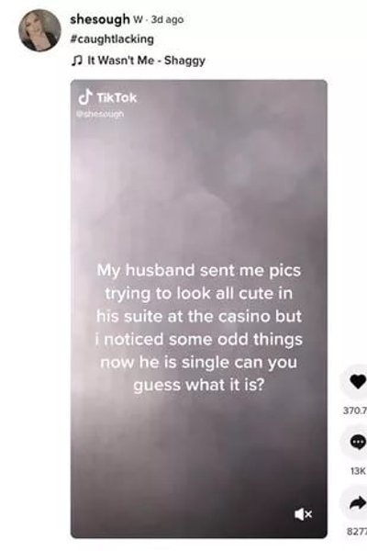Open the #caughtlacking hashtag
This screenshot has height=551, width=367.
click(112, 39)
